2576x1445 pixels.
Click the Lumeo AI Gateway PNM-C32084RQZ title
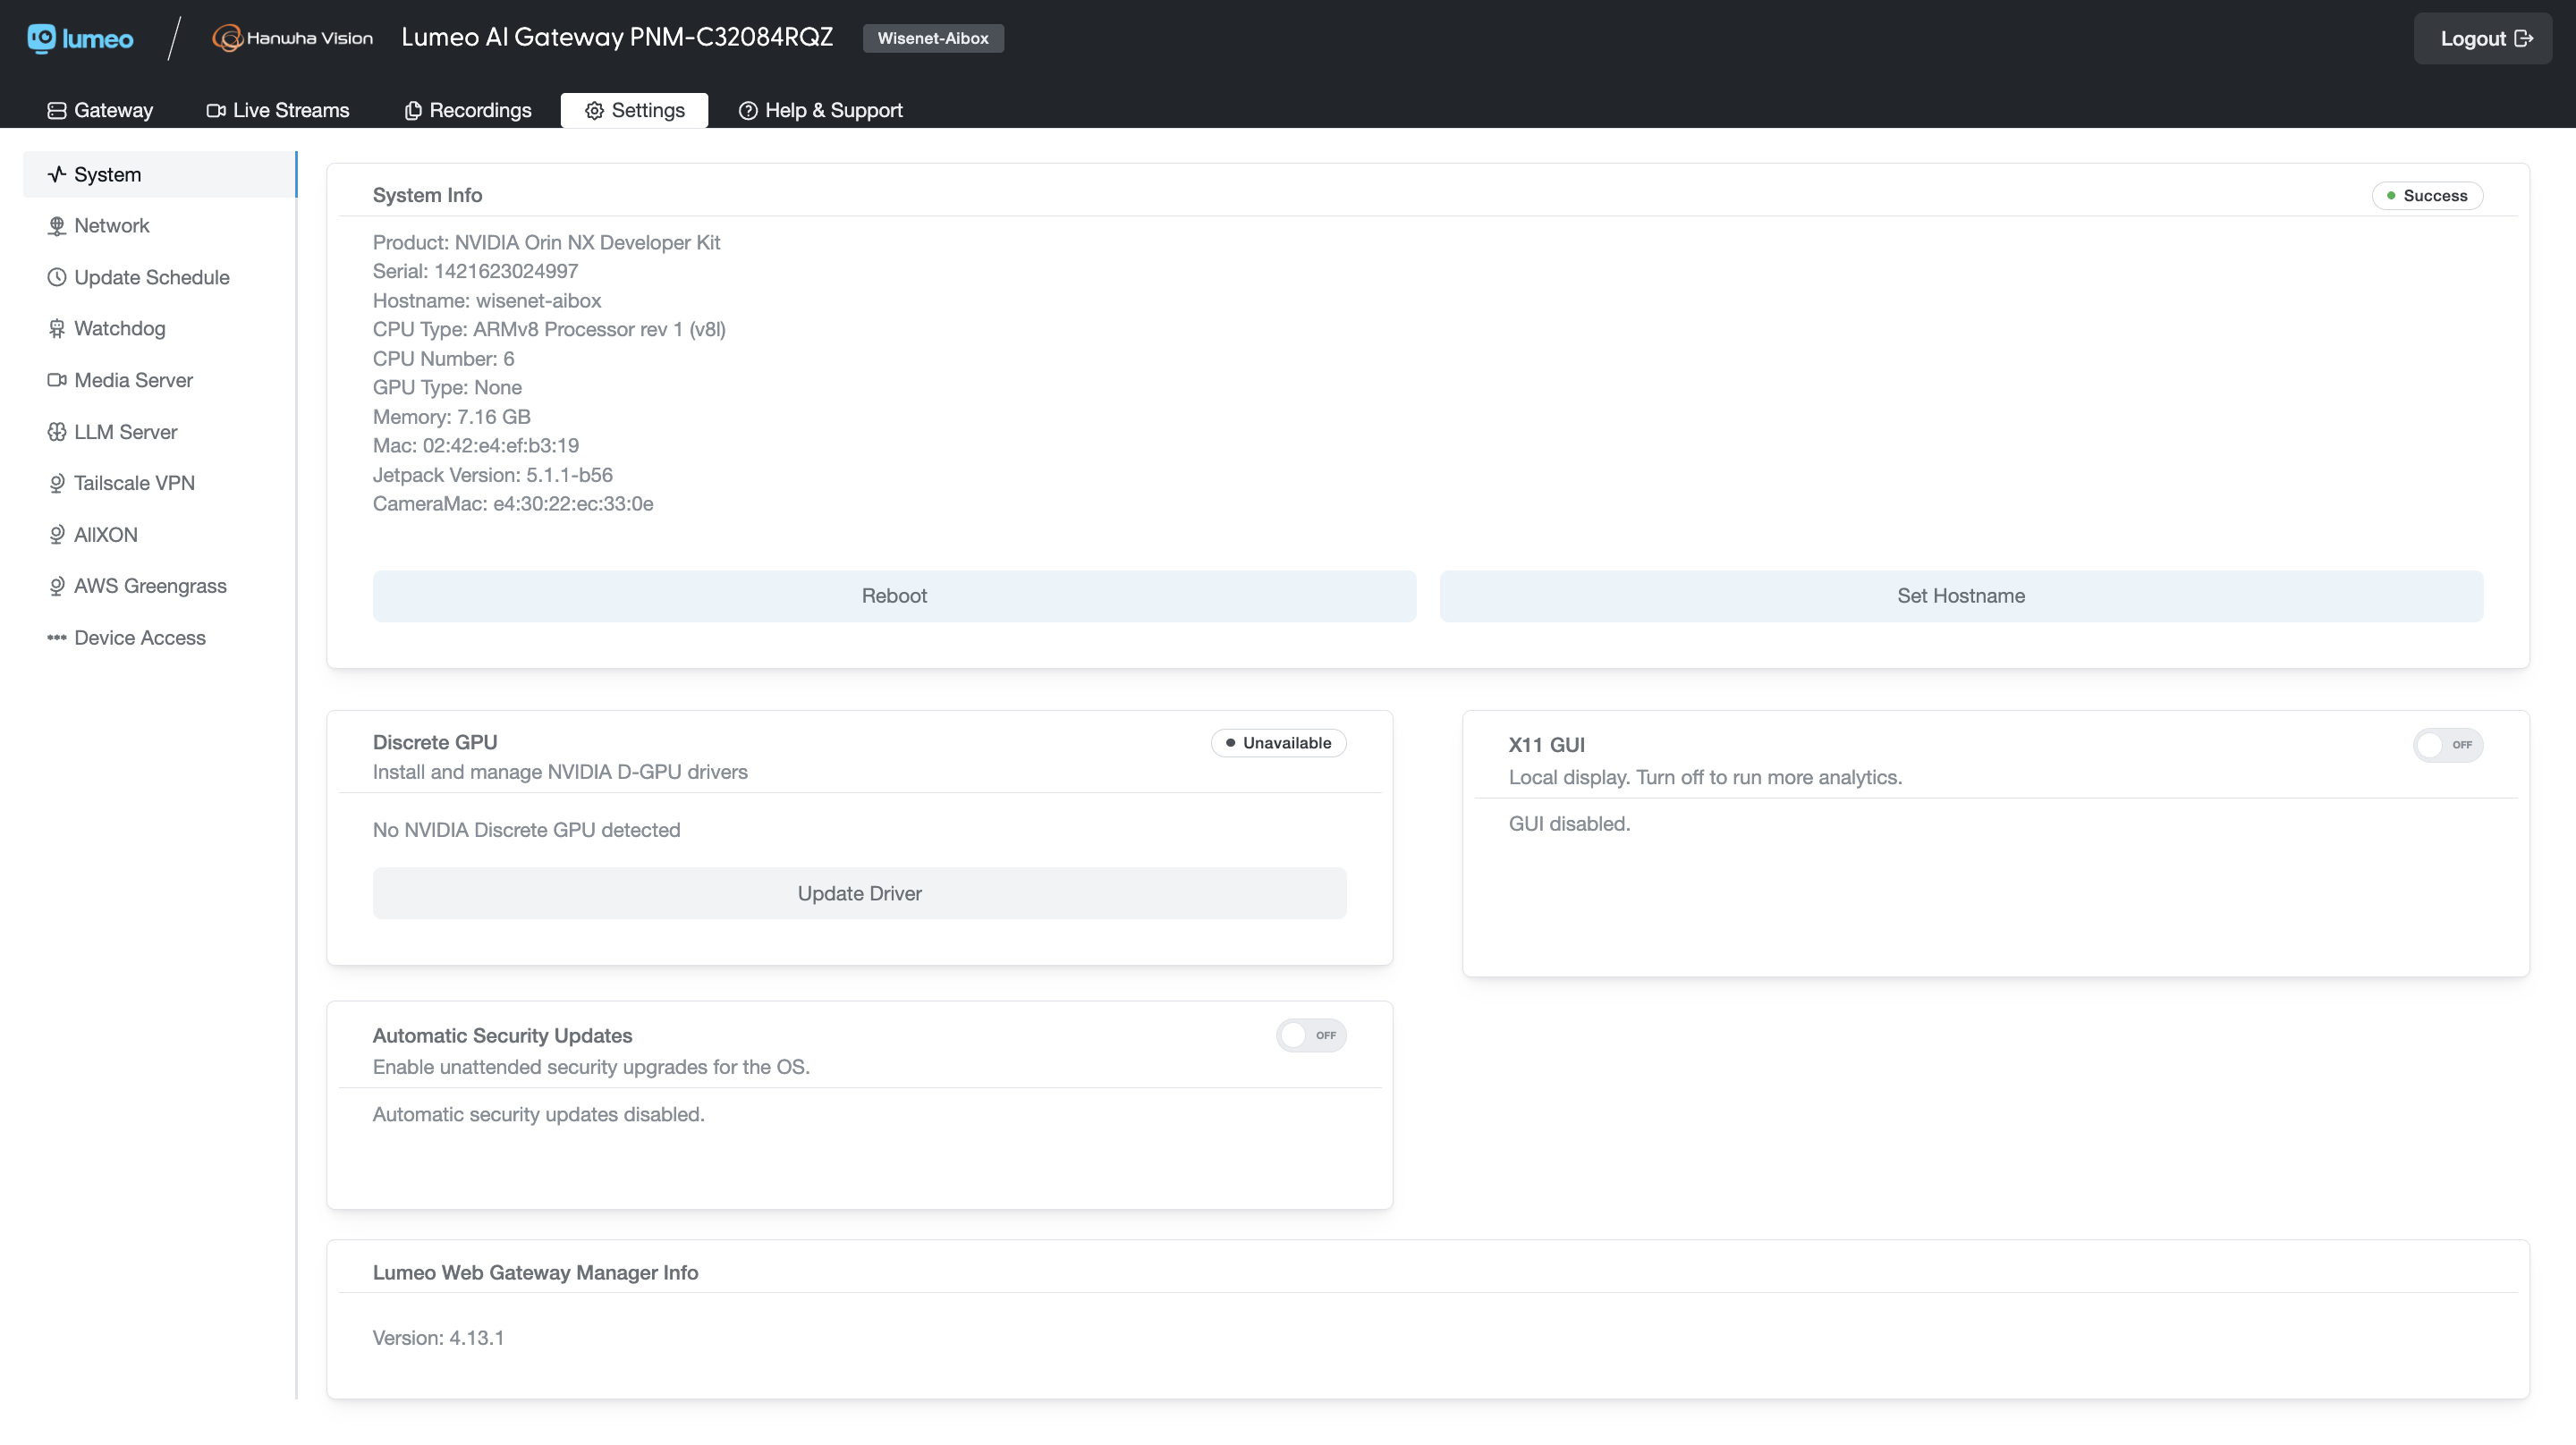tap(617, 37)
